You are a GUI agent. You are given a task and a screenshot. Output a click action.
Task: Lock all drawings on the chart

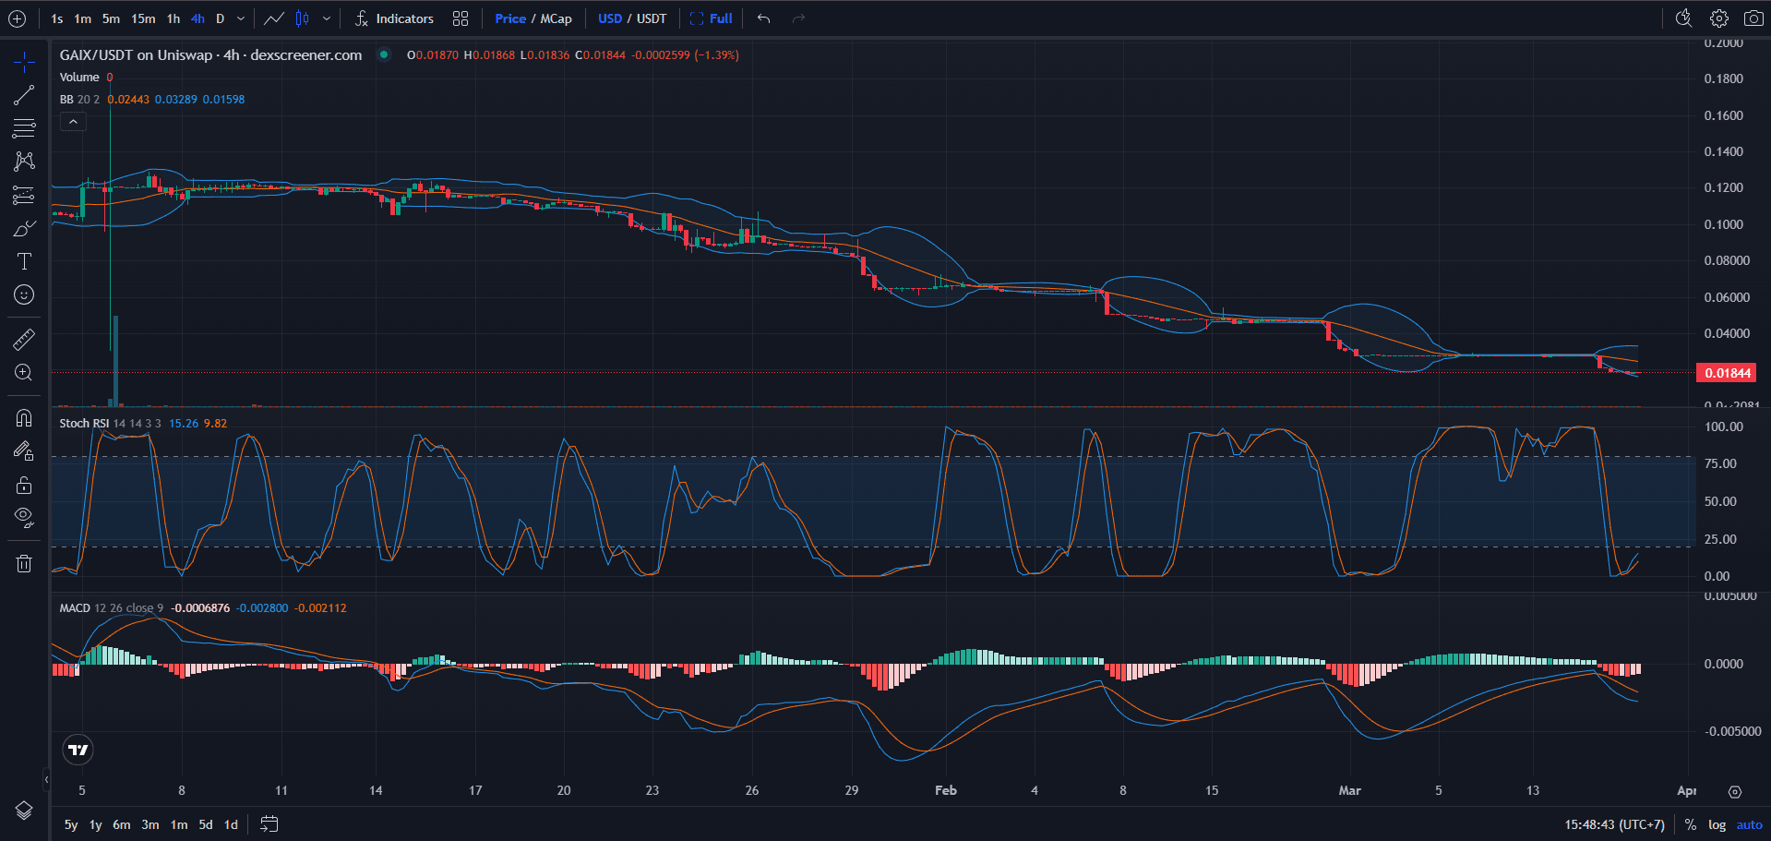click(24, 484)
